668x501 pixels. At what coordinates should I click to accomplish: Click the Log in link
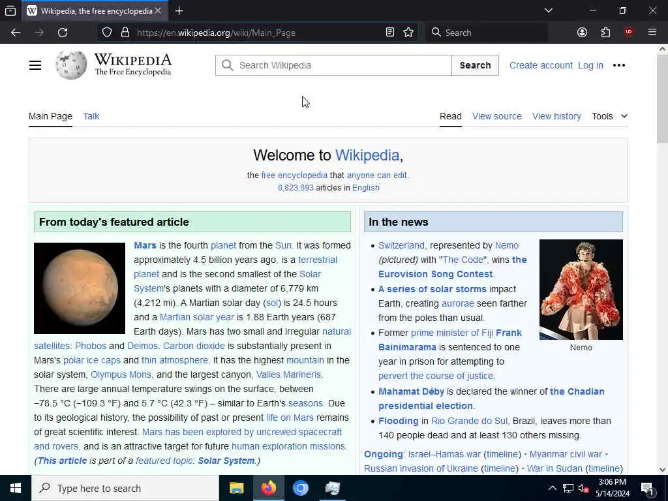click(x=590, y=65)
